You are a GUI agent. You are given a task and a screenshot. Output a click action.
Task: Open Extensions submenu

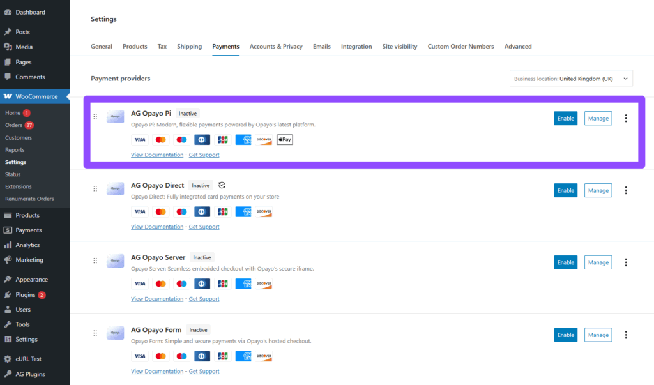click(x=19, y=186)
